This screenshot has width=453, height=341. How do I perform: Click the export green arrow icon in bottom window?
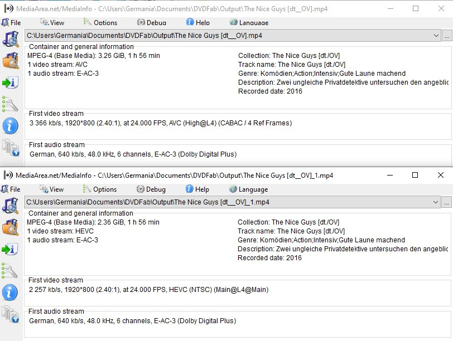pos(10,249)
